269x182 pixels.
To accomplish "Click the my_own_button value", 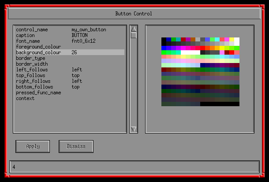I will [x=89, y=30].
